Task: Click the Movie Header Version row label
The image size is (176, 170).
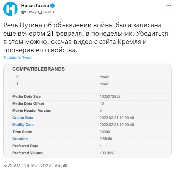Action: click(x=32, y=111)
